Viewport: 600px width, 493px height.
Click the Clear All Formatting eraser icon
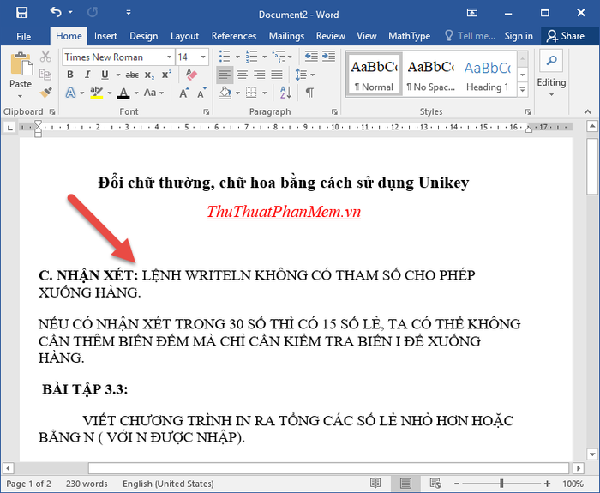coord(191,75)
